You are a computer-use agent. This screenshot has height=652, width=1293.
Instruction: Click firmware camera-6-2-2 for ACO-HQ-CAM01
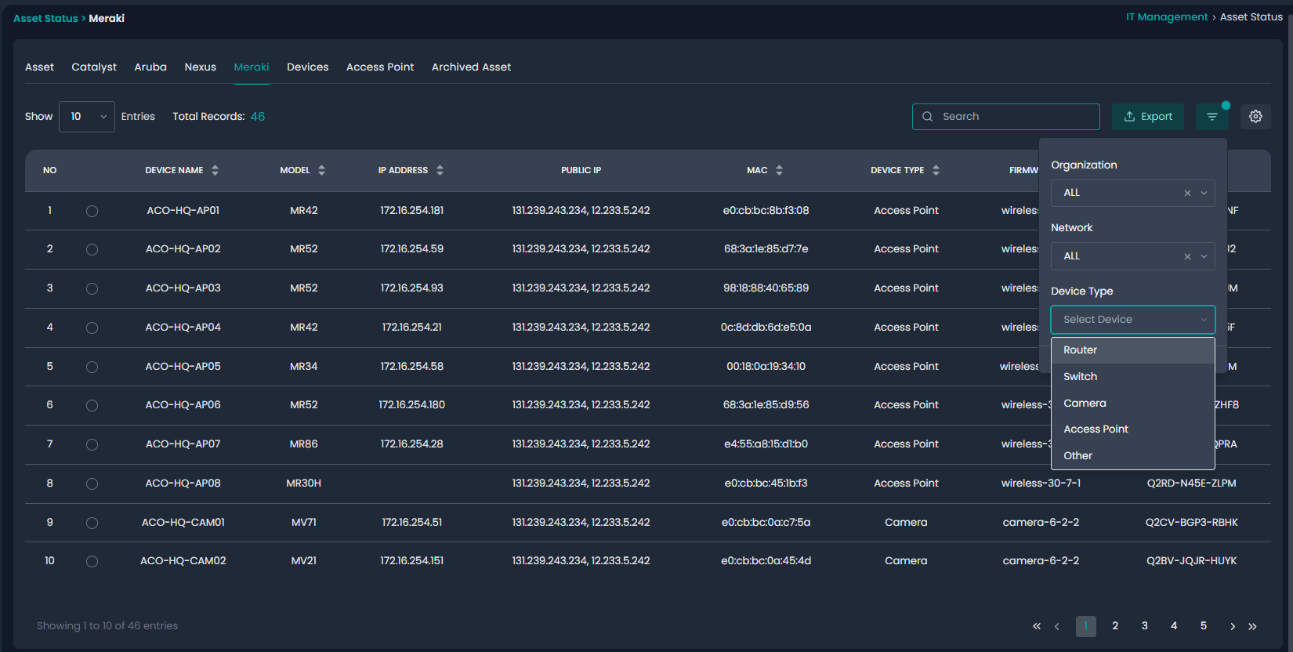pyautogui.click(x=1041, y=523)
